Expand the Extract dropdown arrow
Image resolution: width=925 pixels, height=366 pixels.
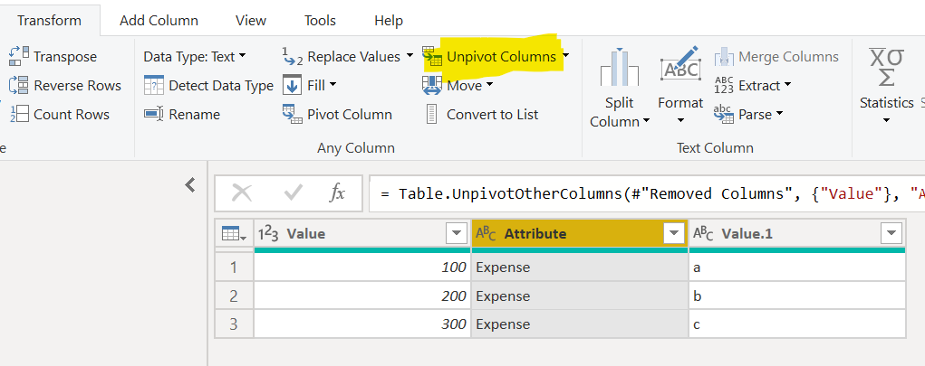(x=786, y=85)
